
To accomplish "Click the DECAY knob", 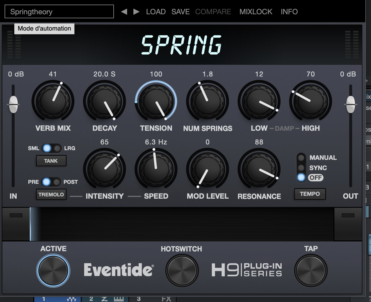I will 104,101.
